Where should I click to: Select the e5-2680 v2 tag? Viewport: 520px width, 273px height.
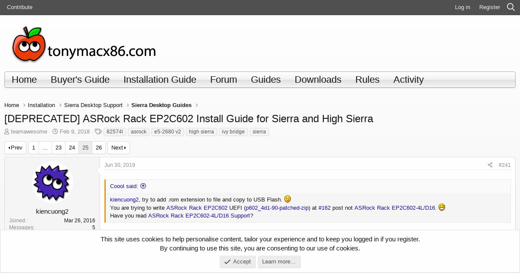point(168,132)
